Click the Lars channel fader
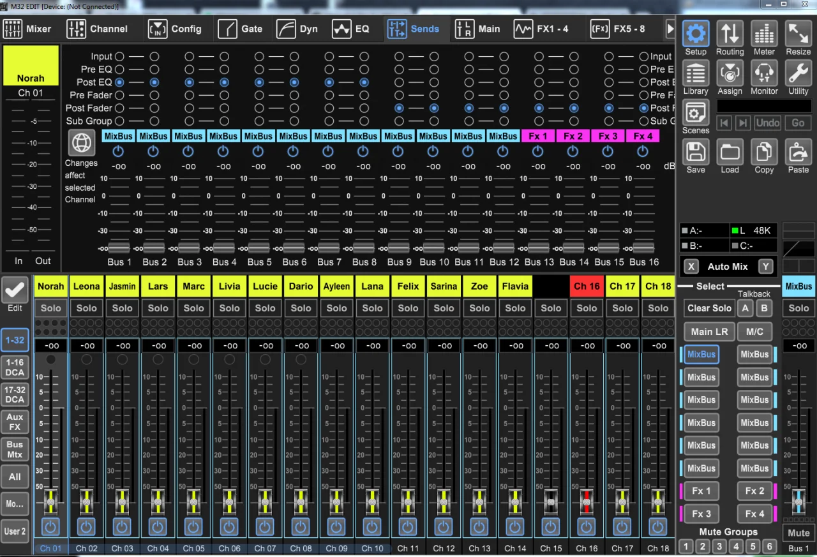 point(158,501)
